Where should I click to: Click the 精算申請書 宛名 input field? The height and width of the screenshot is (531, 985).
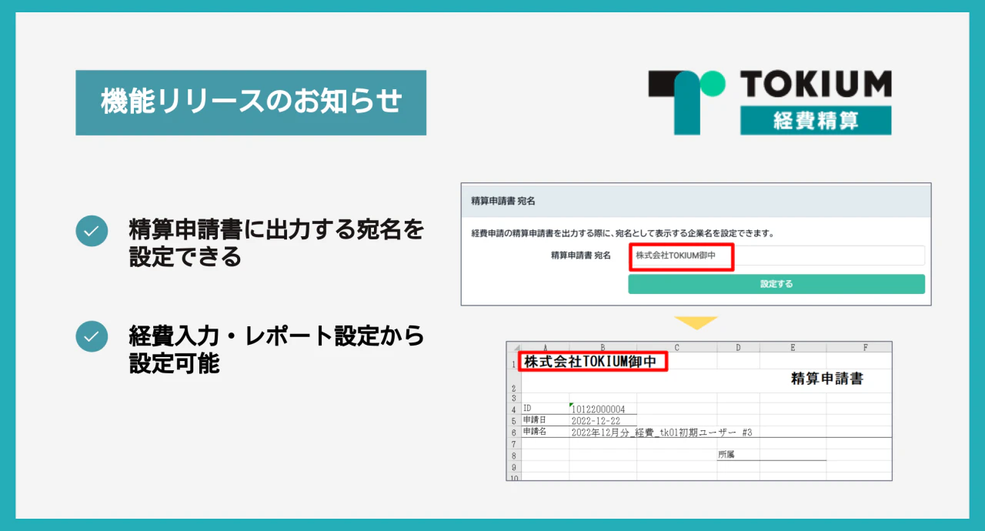pos(776,255)
